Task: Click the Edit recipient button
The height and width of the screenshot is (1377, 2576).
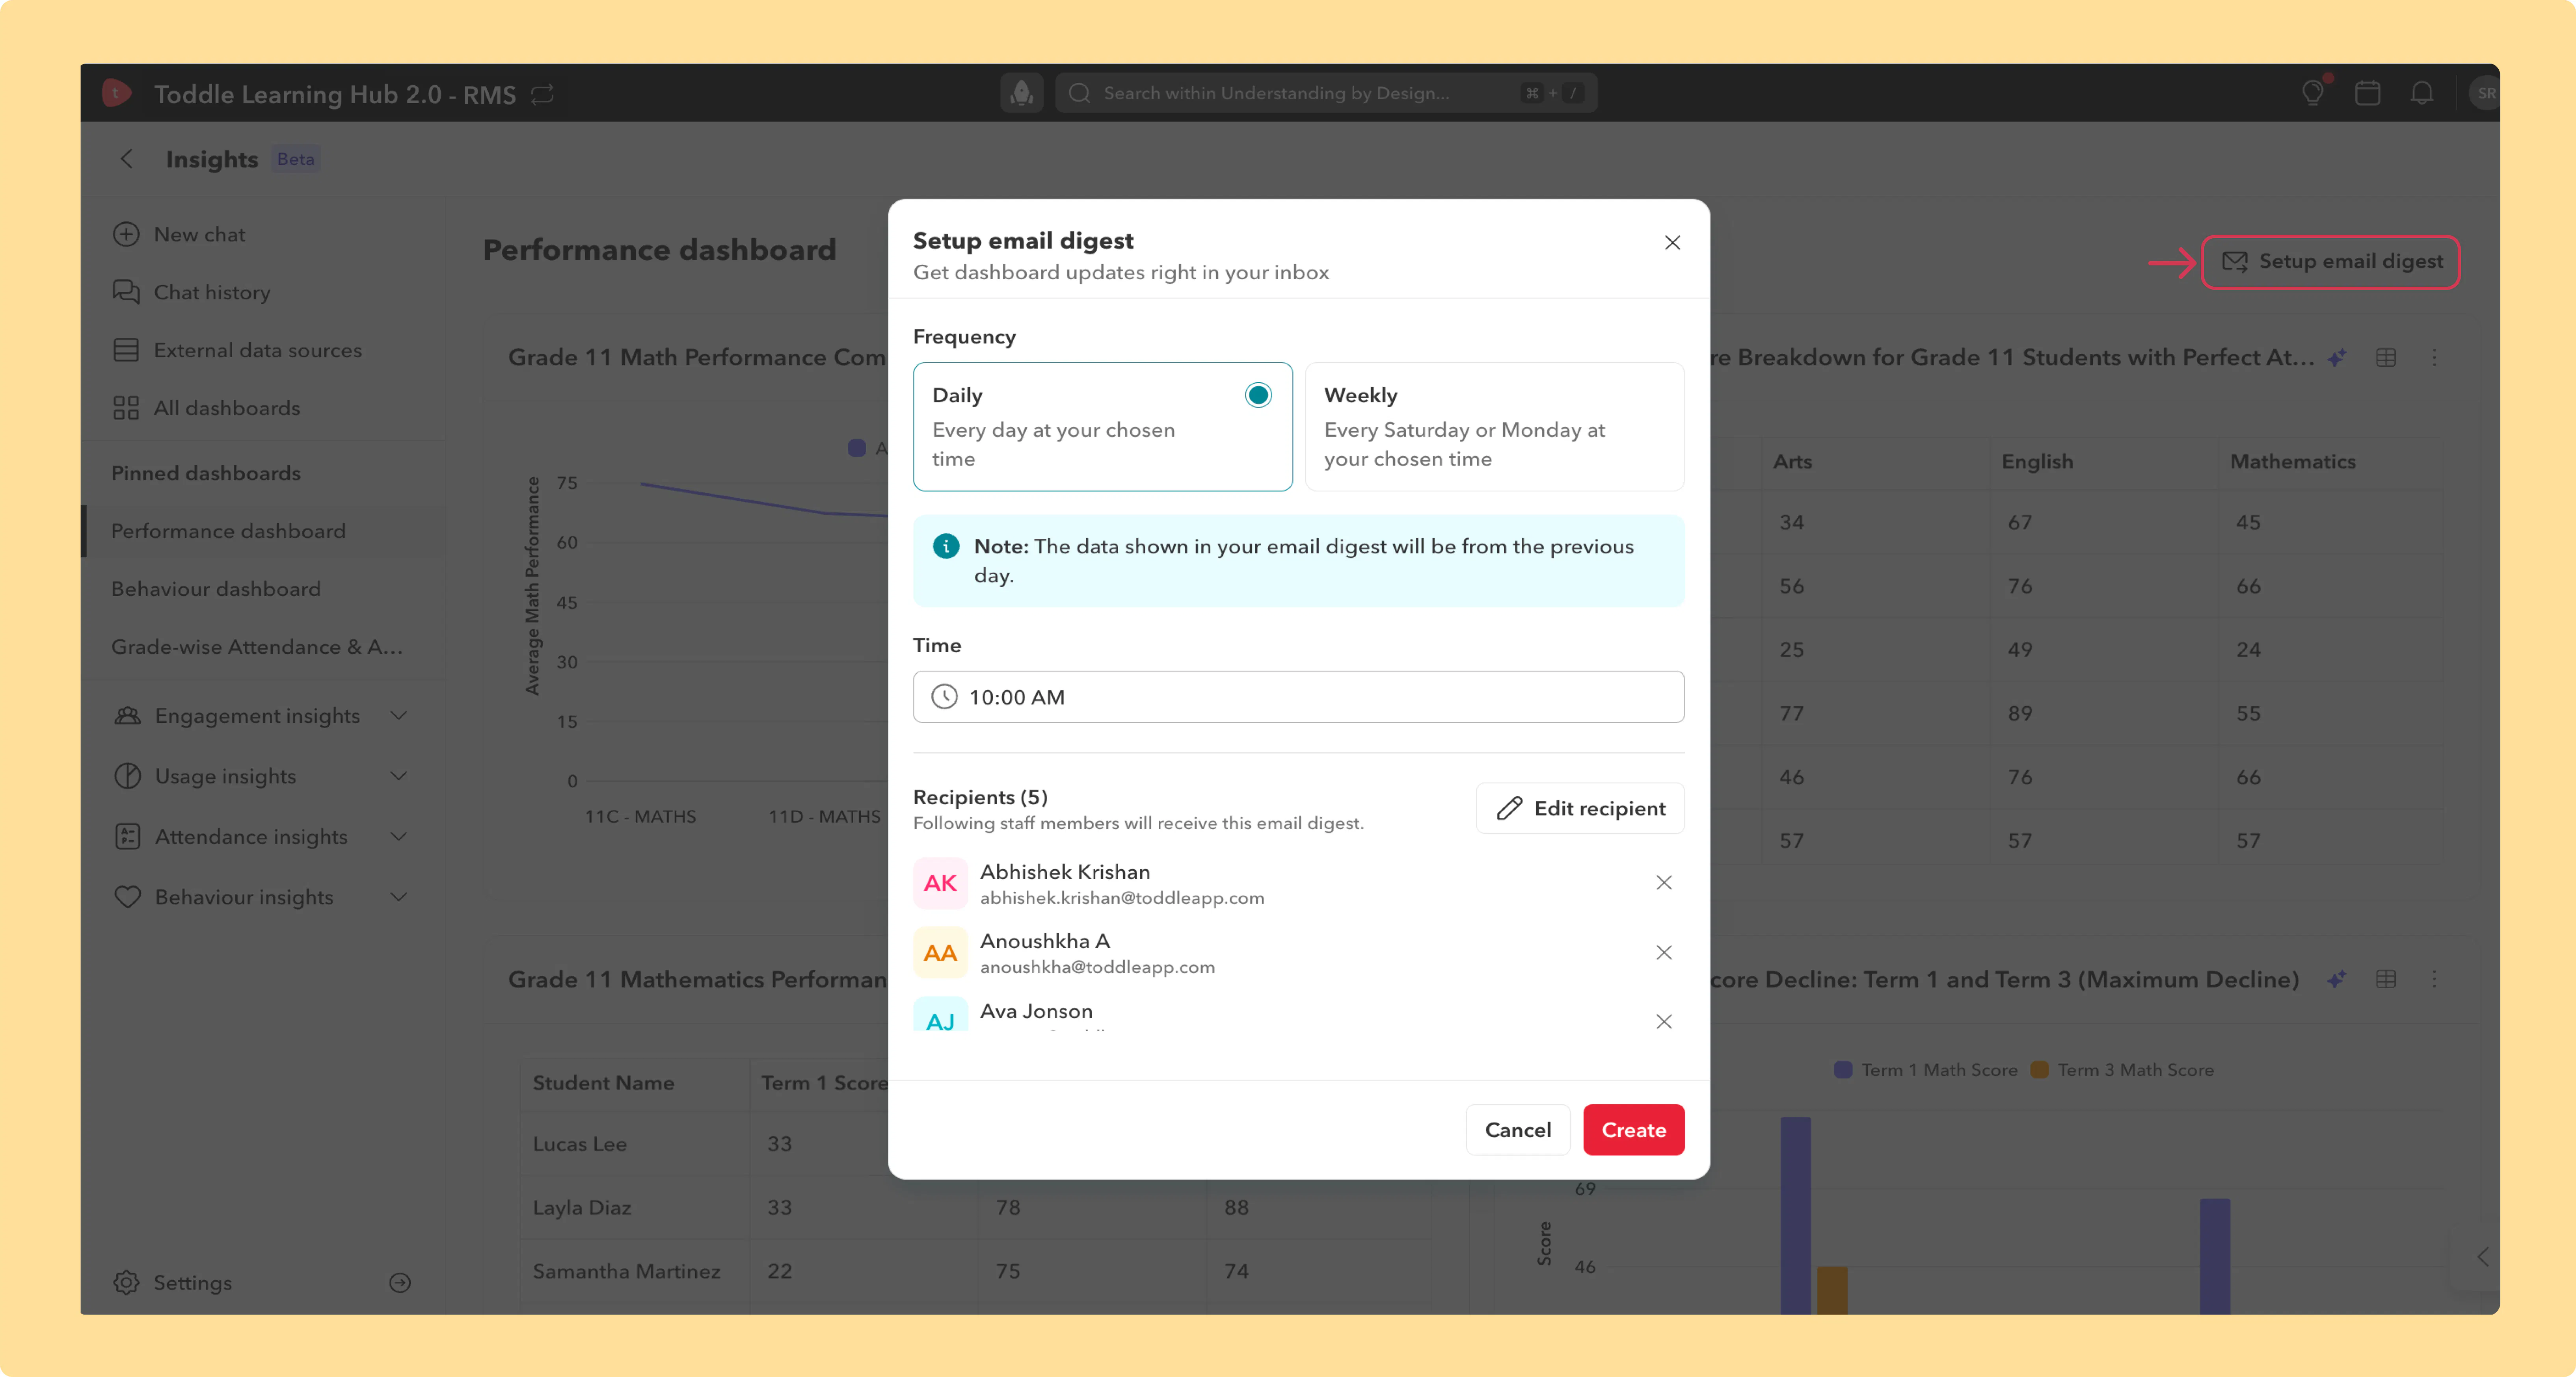Action: [1580, 808]
